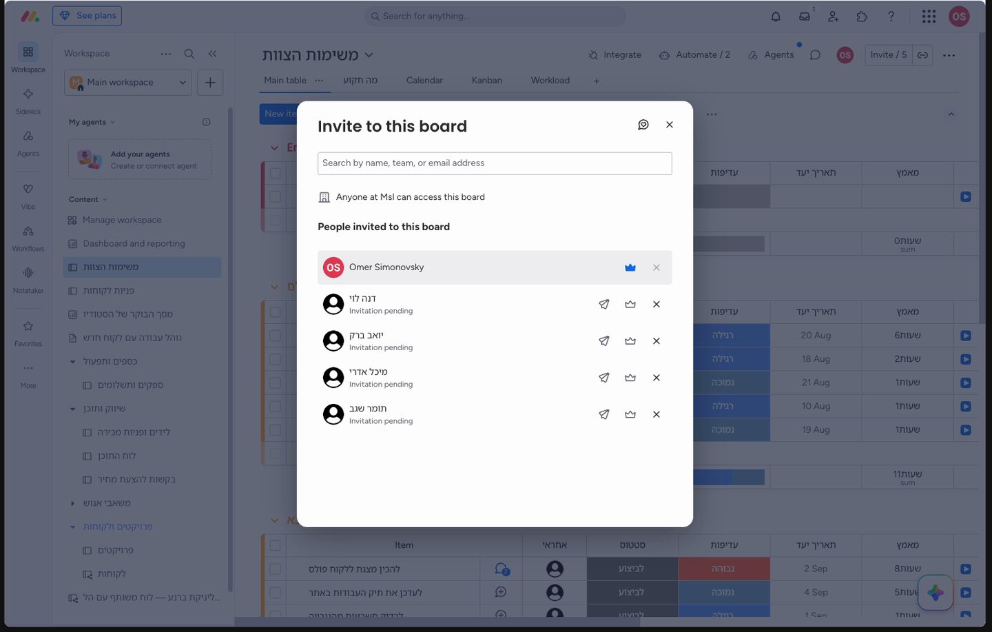Image resolution: width=992 pixels, height=632 pixels.
Task: Focus the invite search by name field
Action: pos(495,163)
